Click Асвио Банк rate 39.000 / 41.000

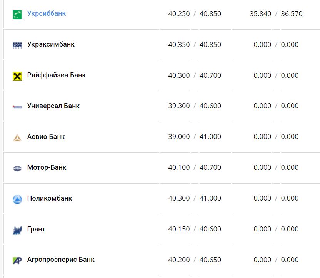[194, 137]
